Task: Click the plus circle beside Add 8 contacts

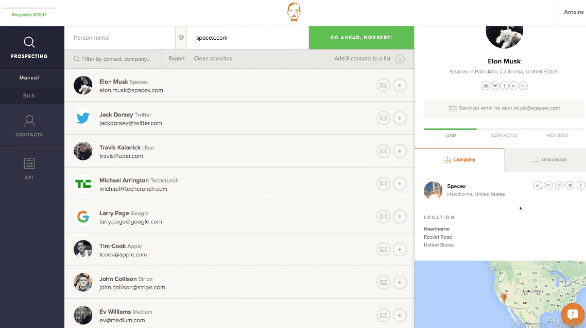Action: click(x=400, y=59)
